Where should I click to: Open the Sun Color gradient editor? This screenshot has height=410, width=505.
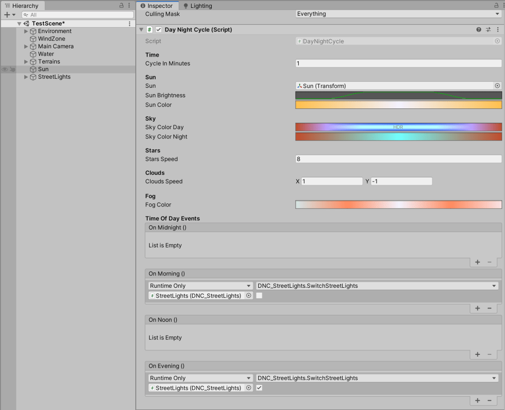point(398,105)
